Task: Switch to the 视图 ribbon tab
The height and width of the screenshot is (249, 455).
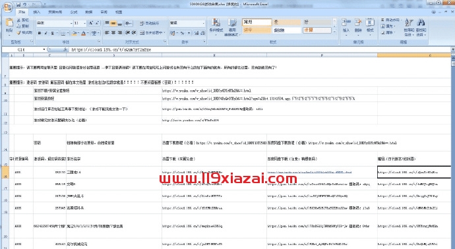Action: pyautogui.click(x=119, y=12)
